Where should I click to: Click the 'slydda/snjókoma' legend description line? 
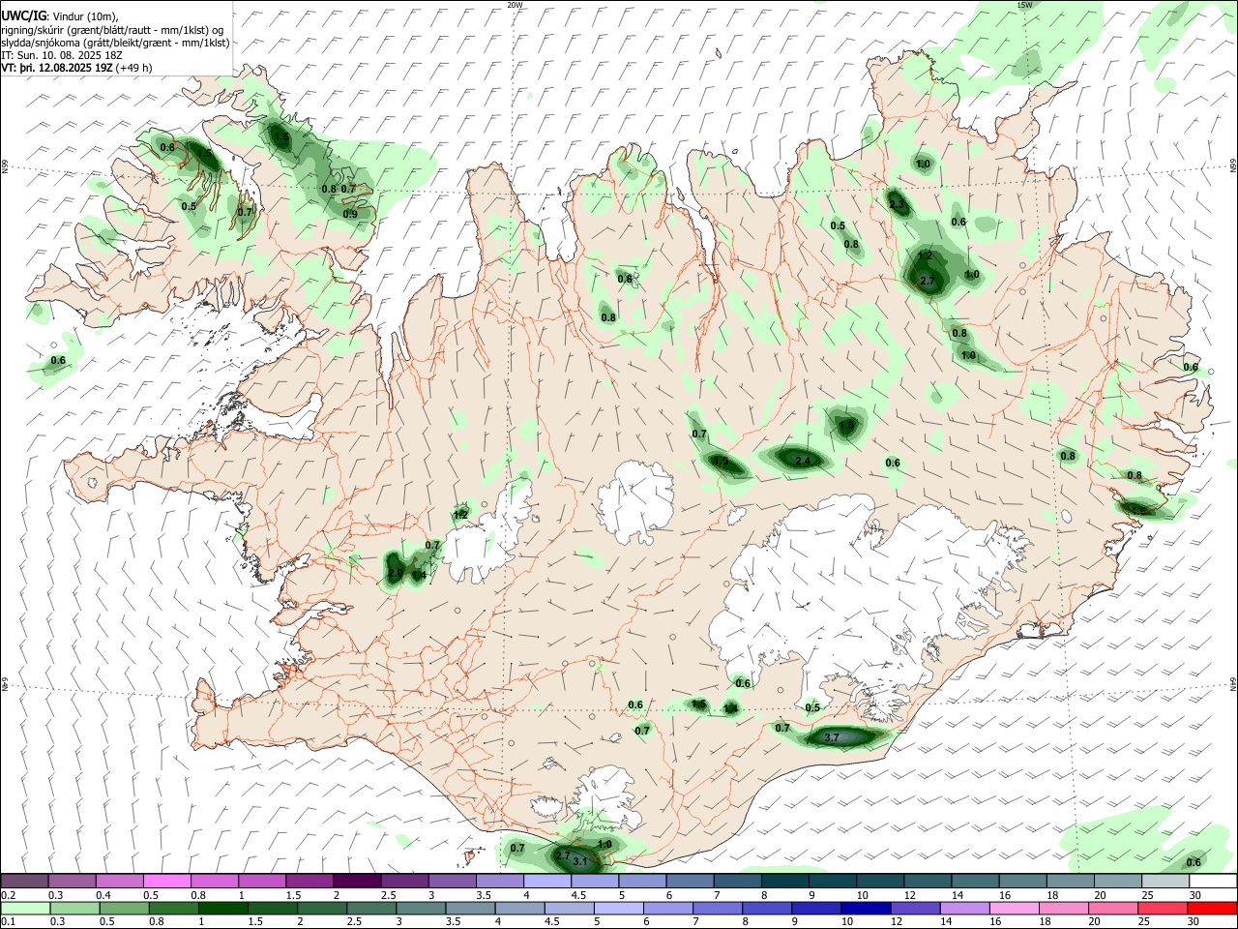coord(115,43)
